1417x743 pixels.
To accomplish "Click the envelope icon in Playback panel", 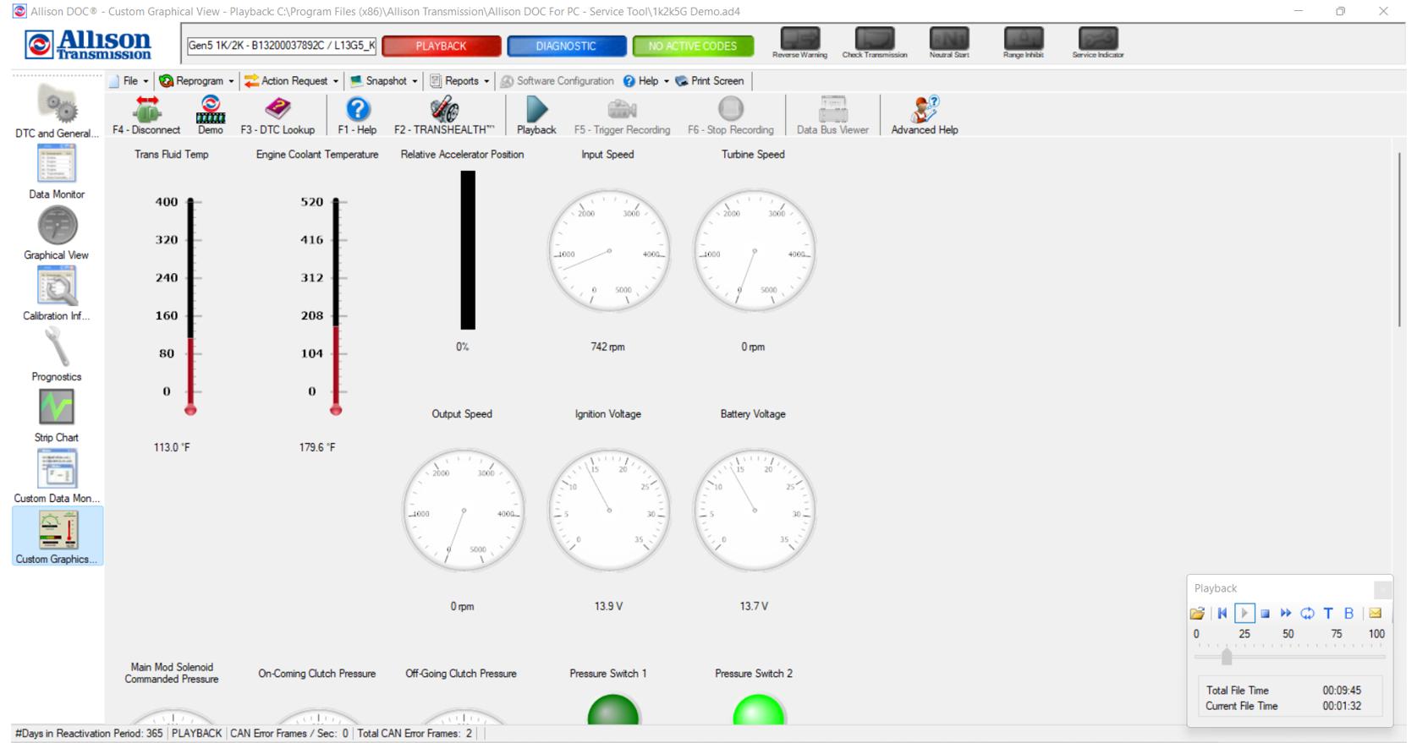I will click(1375, 614).
